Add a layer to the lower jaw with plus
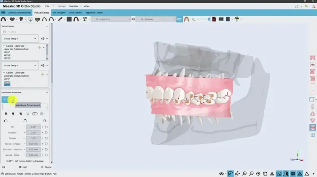Screen dimensions: 317x177 coord(43,74)
